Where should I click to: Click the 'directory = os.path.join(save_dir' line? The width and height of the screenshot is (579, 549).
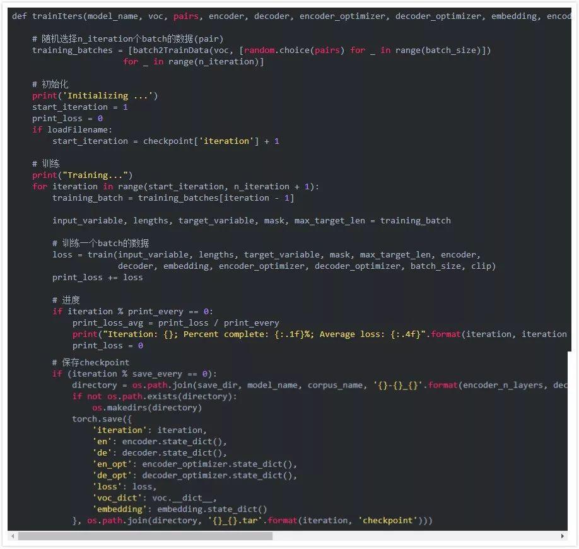(x=320, y=386)
